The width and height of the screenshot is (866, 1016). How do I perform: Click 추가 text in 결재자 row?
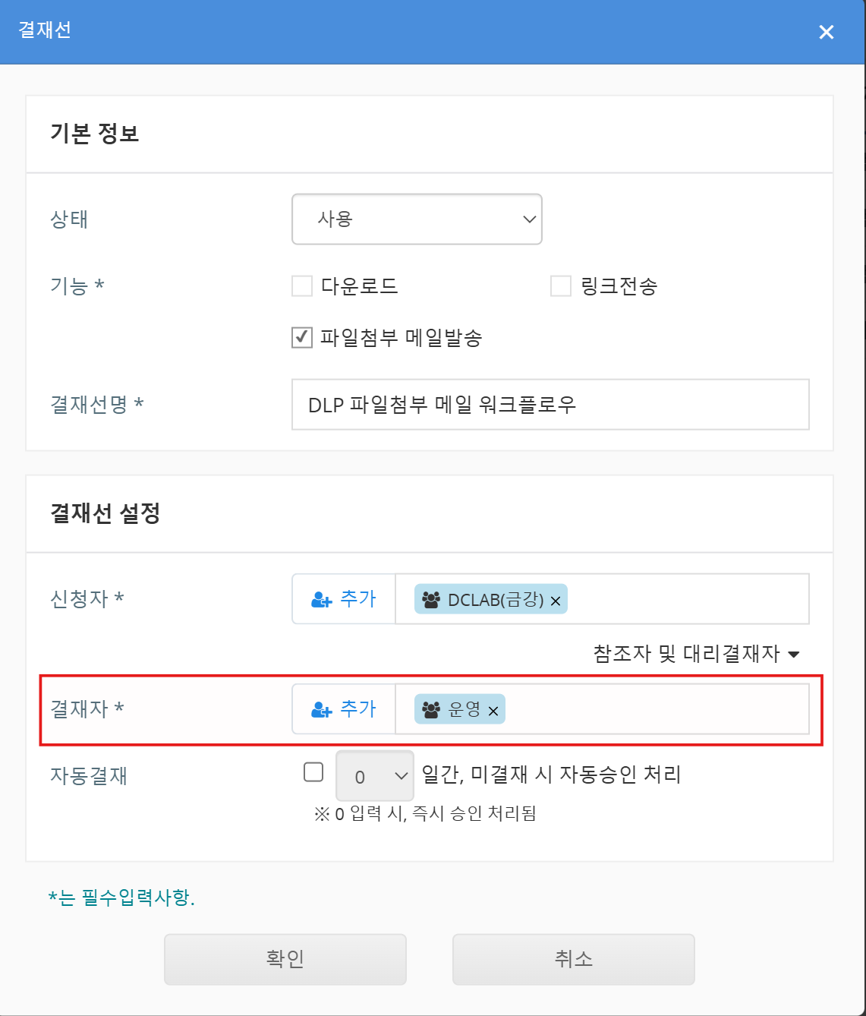358,708
